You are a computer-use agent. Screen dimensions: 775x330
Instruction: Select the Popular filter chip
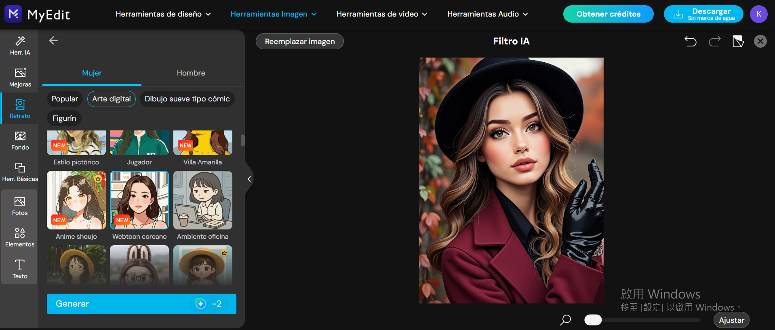point(65,99)
